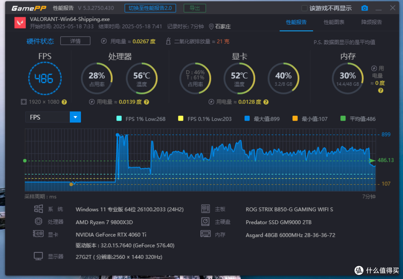This screenshot has height=279, width=403.
Task: Click the GPU 52℃ temperature gauge
Action: (x=239, y=78)
